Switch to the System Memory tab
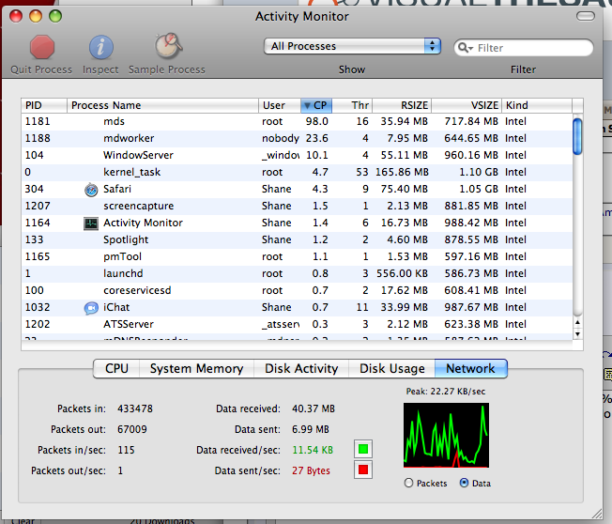This screenshot has width=612, height=524. (197, 369)
